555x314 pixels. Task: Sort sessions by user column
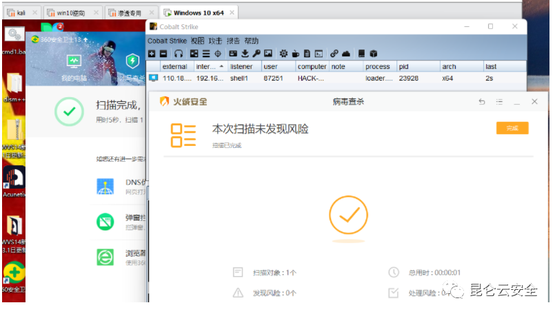point(279,67)
